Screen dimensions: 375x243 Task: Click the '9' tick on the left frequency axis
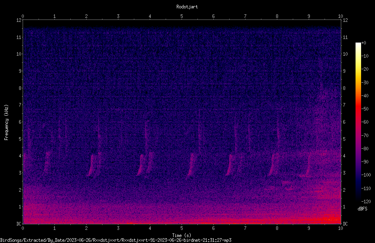point(20,71)
